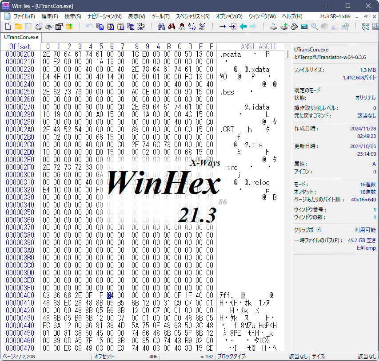This screenshot has width=379, height=361.
Task: Undo the last edit with the undo arrow
Action: [x=88, y=27]
